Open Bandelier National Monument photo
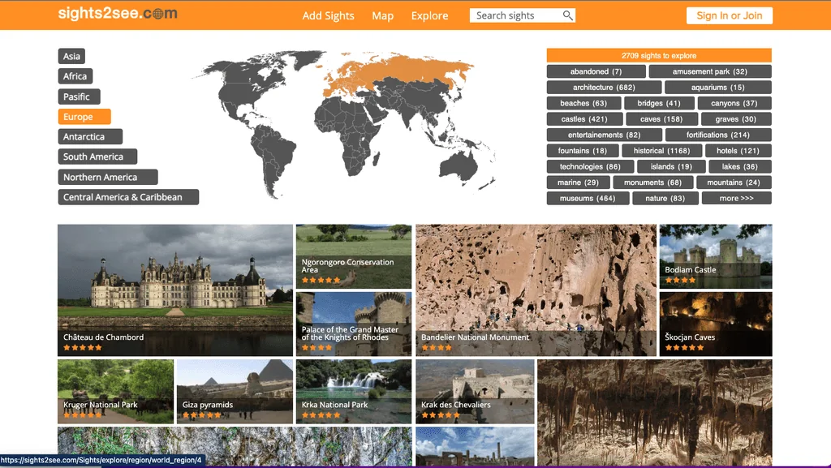Screen dimensions: 831x468 click(x=536, y=290)
